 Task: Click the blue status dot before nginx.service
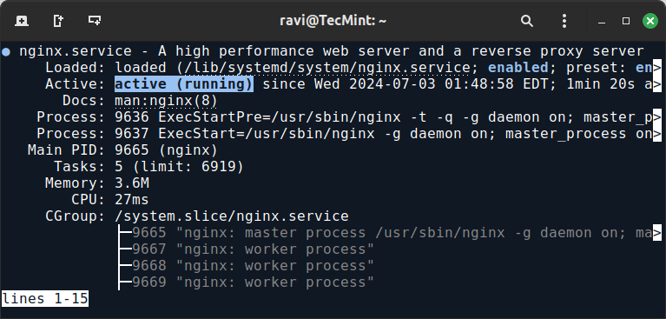coord(6,52)
